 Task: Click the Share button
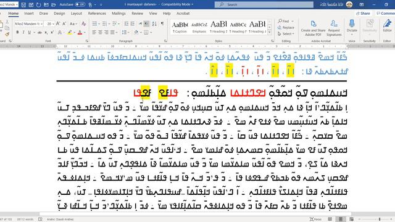click(363, 14)
